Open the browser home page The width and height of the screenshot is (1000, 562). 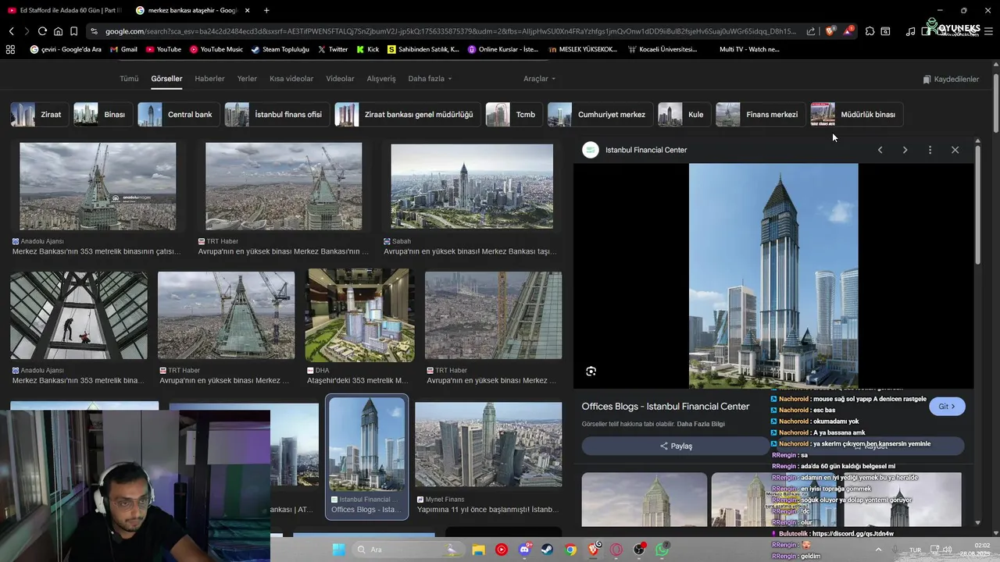(x=58, y=31)
